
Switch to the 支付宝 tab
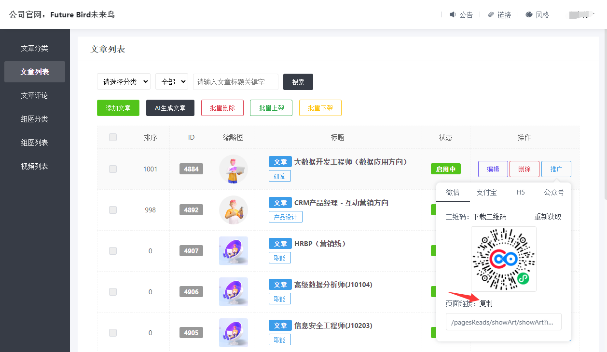(x=486, y=192)
